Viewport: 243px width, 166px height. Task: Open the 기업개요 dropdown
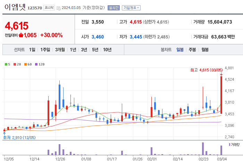point(131,8)
